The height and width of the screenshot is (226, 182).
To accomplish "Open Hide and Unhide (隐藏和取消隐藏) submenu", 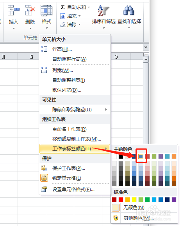I will (75, 110).
